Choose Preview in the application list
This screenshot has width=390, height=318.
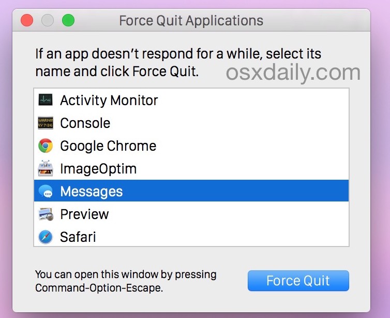pyautogui.click(x=84, y=214)
